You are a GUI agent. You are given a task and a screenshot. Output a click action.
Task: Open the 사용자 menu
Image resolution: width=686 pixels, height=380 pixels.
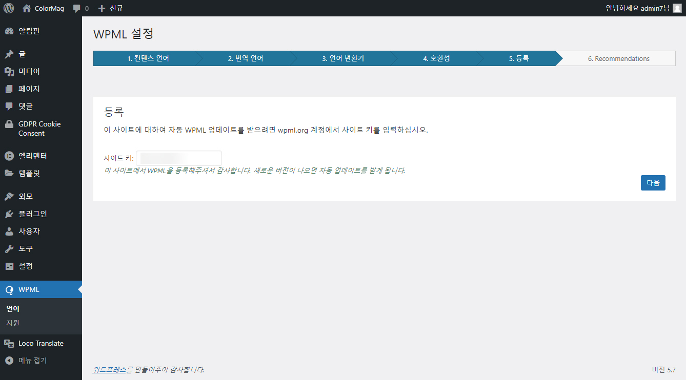[41, 231]
